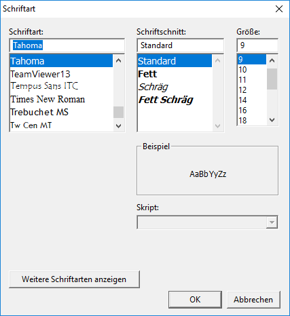Select Tempus Sans ITC font
The height and width of the screenshot is (316, 290).
click(x=61, y=87)
